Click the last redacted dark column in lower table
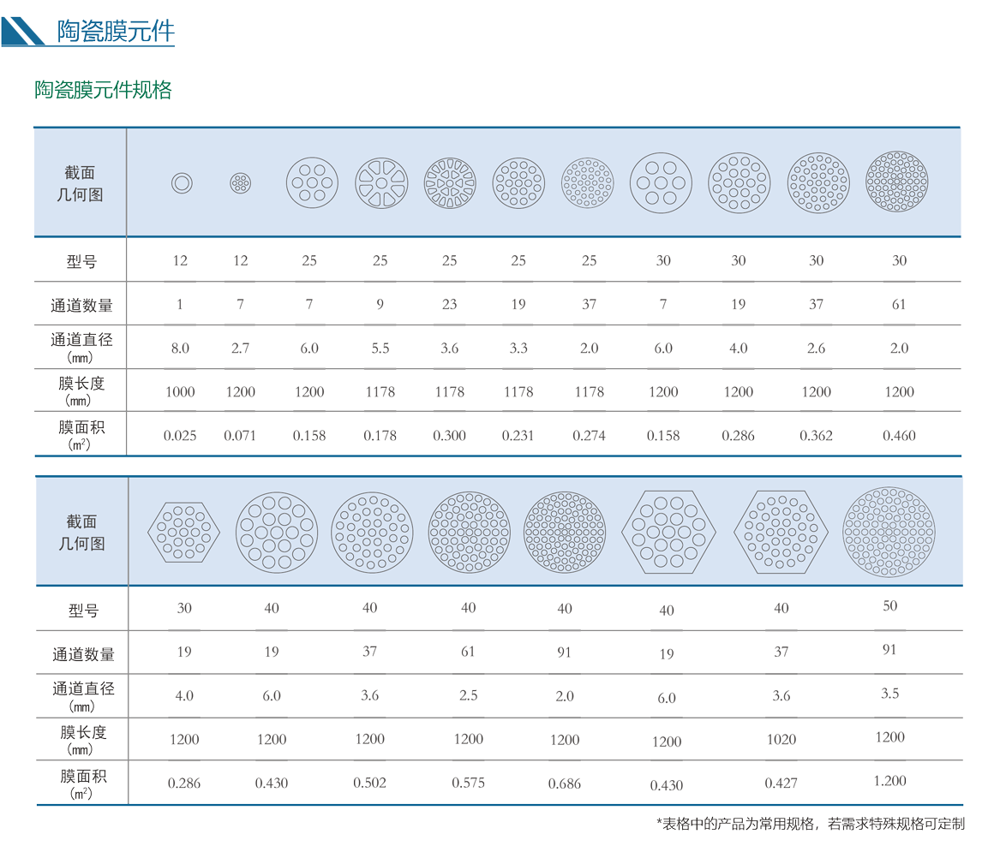 tap(889, 693)
